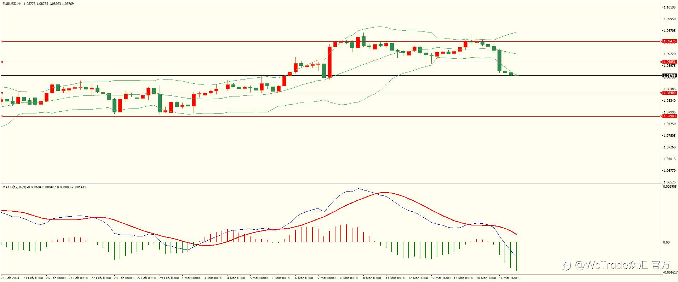Select the 11 Mar 08:00 time label
This screenshot has height=282, width=678.
click(x=395, y=278)
